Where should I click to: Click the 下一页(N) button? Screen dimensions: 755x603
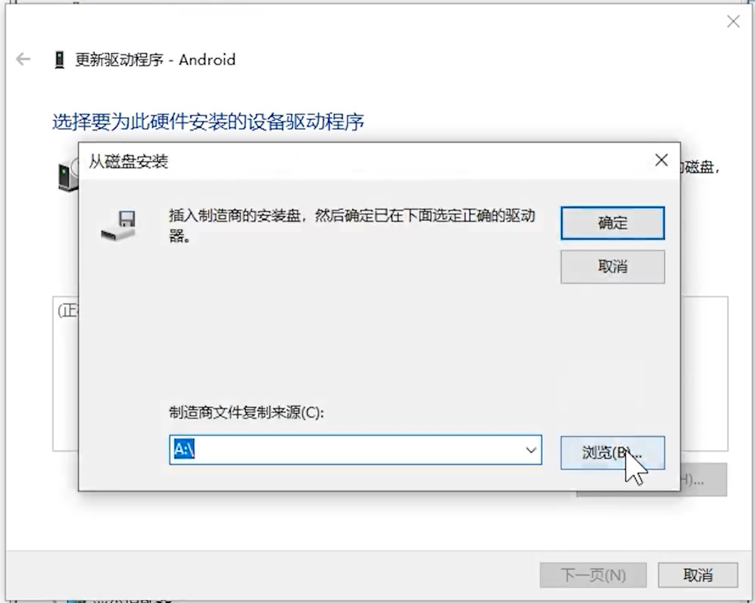[593, 575]
